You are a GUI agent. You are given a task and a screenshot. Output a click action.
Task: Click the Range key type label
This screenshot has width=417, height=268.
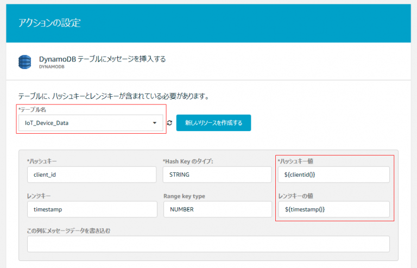pyautogui.click(x=184, y=196)
